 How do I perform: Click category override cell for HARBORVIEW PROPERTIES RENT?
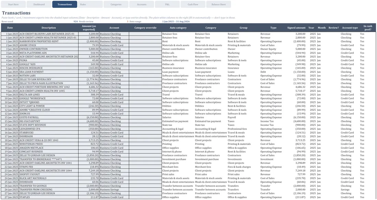(x=145, y=41)
